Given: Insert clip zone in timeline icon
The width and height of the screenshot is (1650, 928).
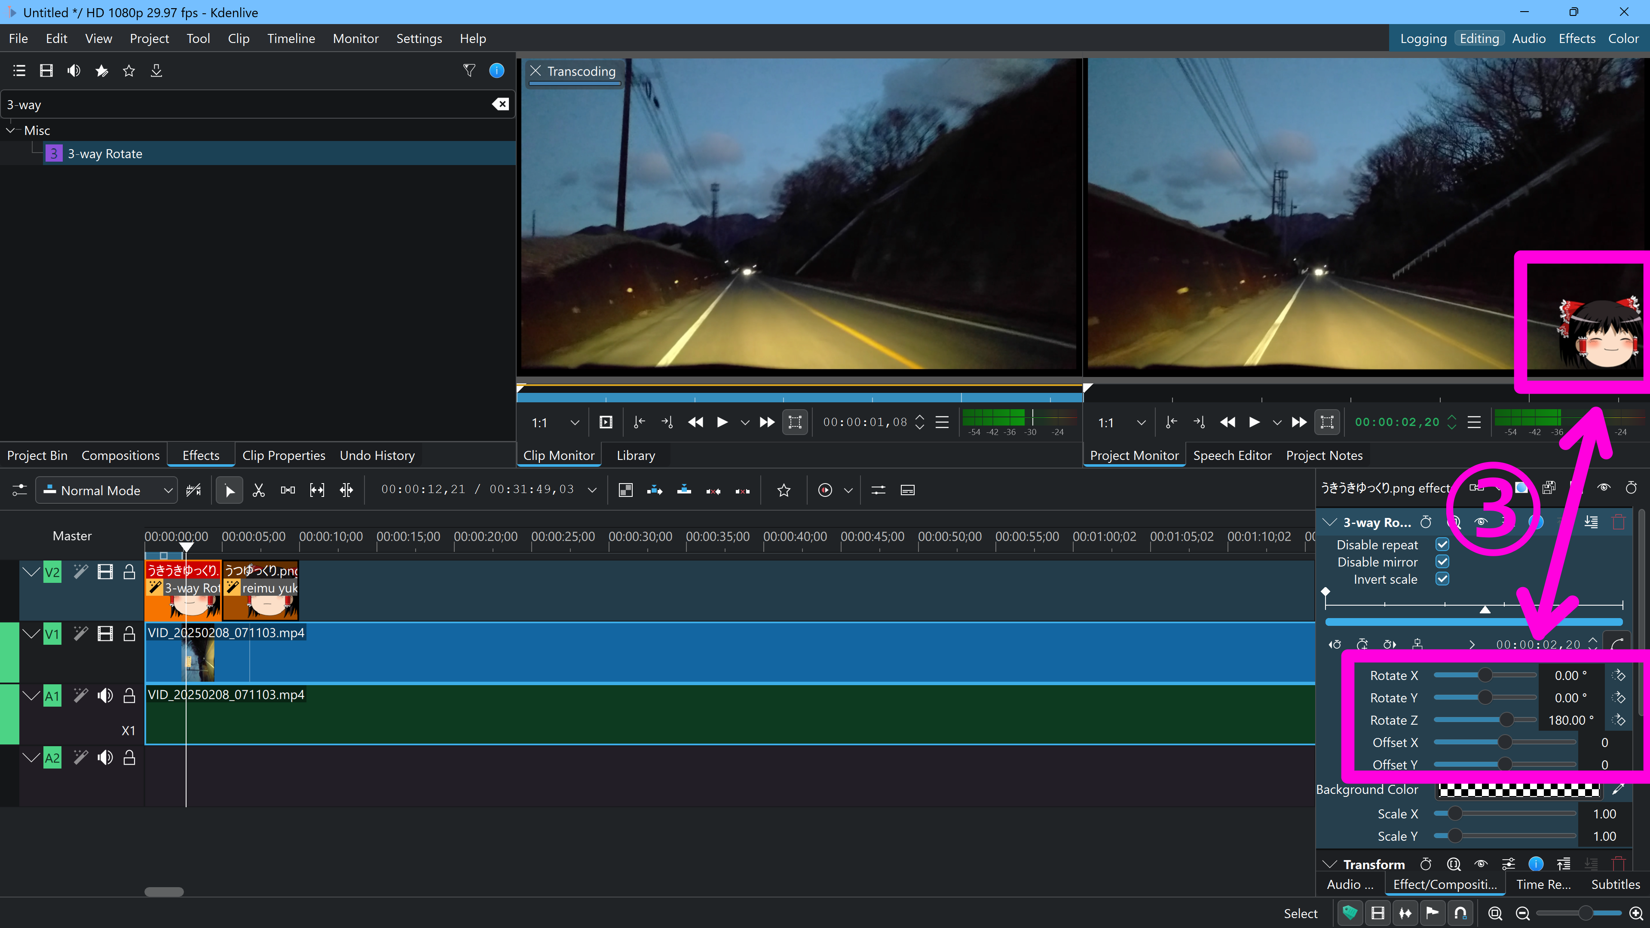Looking at the screenshot, I should (655, 490).
